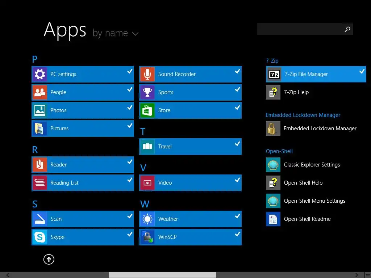Screen dimensions: 371x278
Task: Click the S letter group header
Action: pyautogui.click(x=35, y=204)
